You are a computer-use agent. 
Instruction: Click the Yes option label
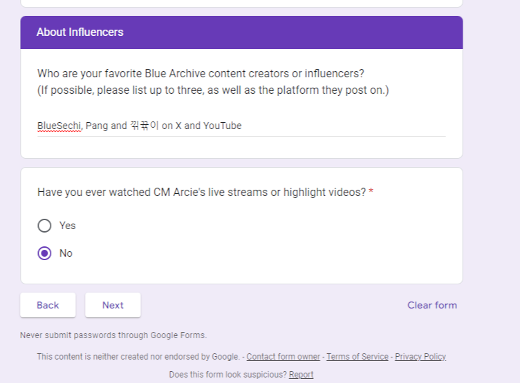pyautogui.click(x=67, y=226)
